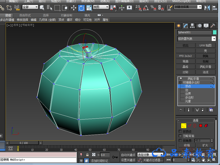Open the 自由形式 ribbon tab
This screenshot has height=165, width=220.
[x=25, y=15]
